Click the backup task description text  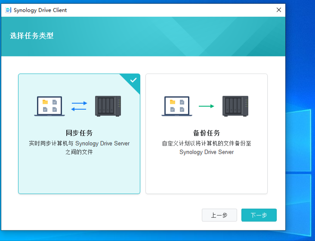[x=207, y=148]
